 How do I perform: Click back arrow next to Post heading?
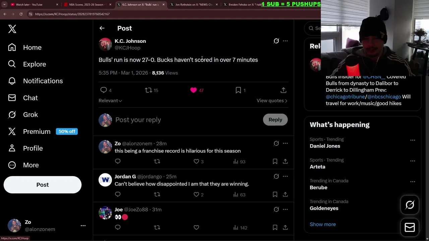coord(102,28)
